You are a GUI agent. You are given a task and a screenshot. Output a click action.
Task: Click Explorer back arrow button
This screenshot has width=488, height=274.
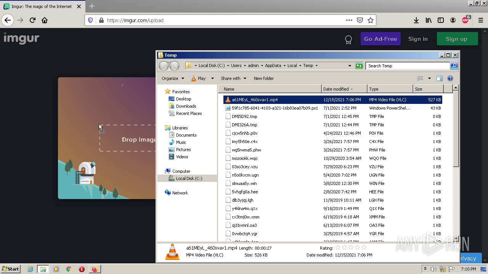(164, 66)
